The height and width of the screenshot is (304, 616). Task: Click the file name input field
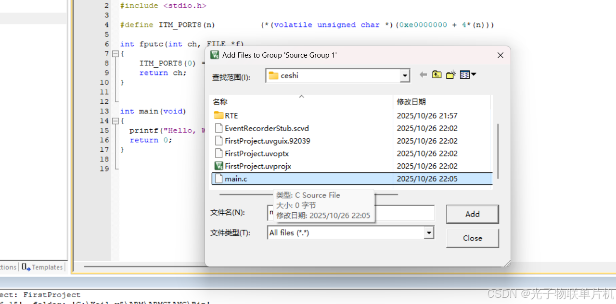(351, 213)
